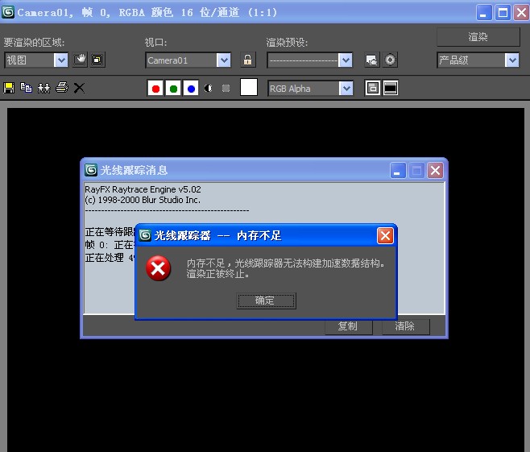Click the 要渲染的区域 label
The width and height of the screenshot is (530, 452).
click(34, 43)
